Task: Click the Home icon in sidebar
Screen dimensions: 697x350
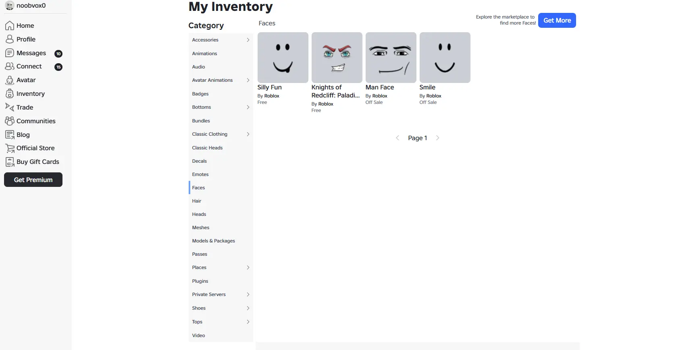Action: coord(10,26)
